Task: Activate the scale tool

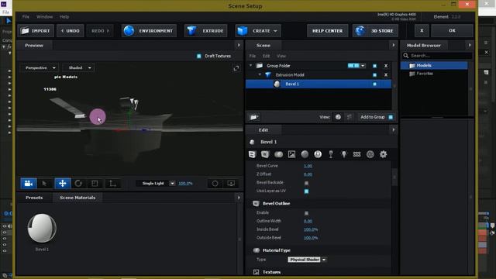Action: click(95, 184)
